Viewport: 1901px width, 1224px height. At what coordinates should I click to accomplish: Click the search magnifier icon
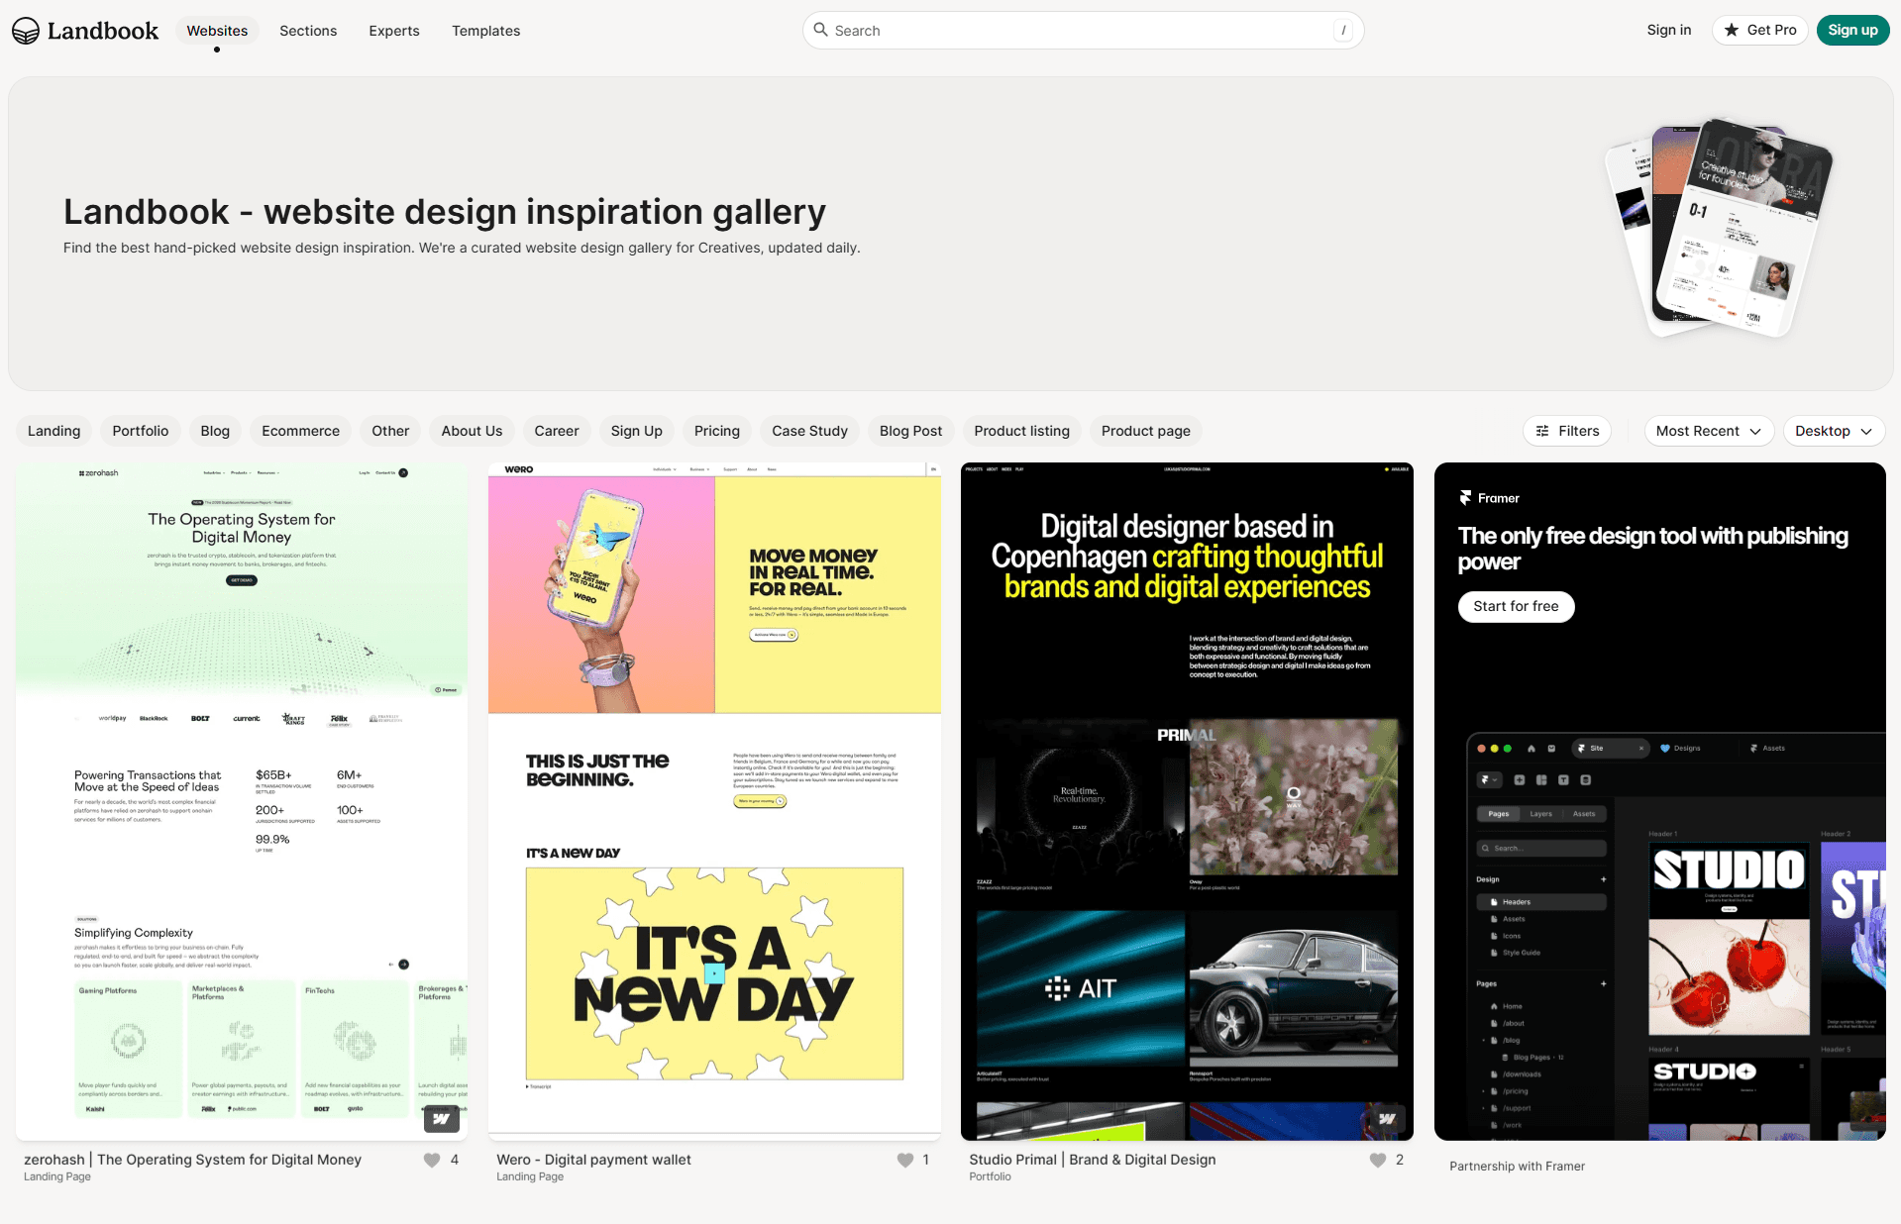[x=820, y=30]
